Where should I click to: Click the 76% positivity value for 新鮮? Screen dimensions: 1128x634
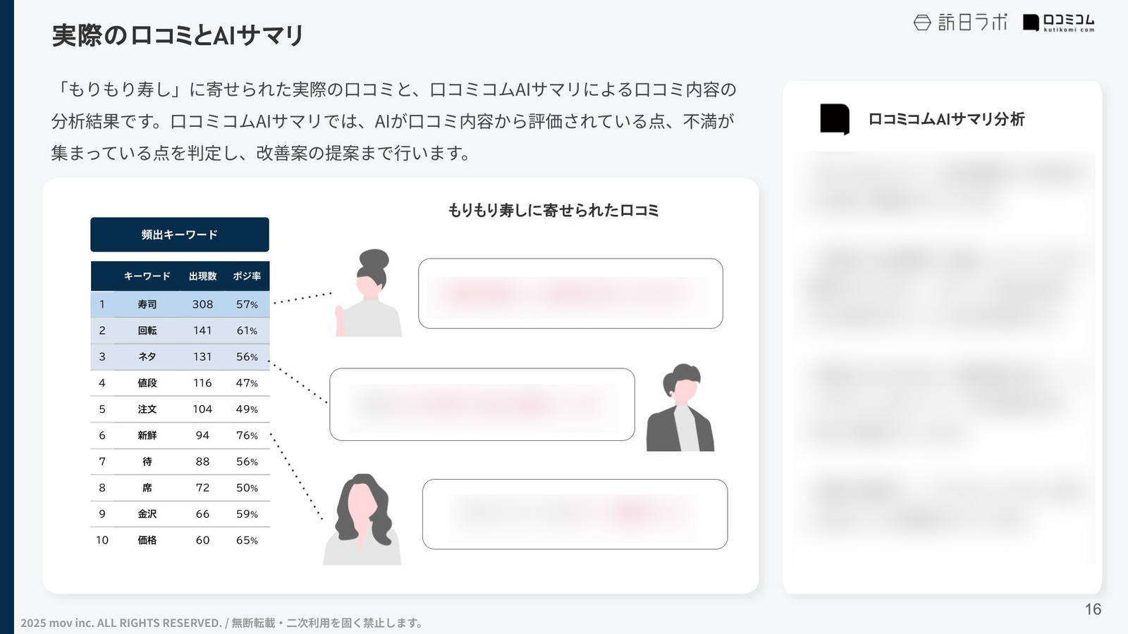246,435
